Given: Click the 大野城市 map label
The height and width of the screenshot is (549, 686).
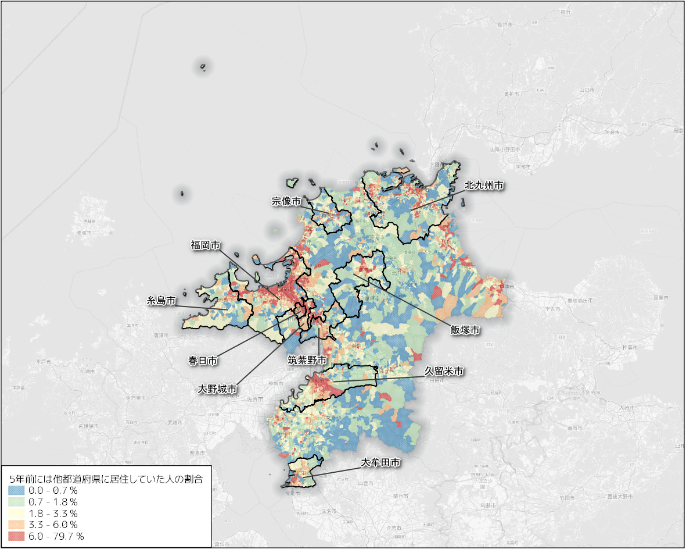Looking at the screenshot, I should coord(217,388).
